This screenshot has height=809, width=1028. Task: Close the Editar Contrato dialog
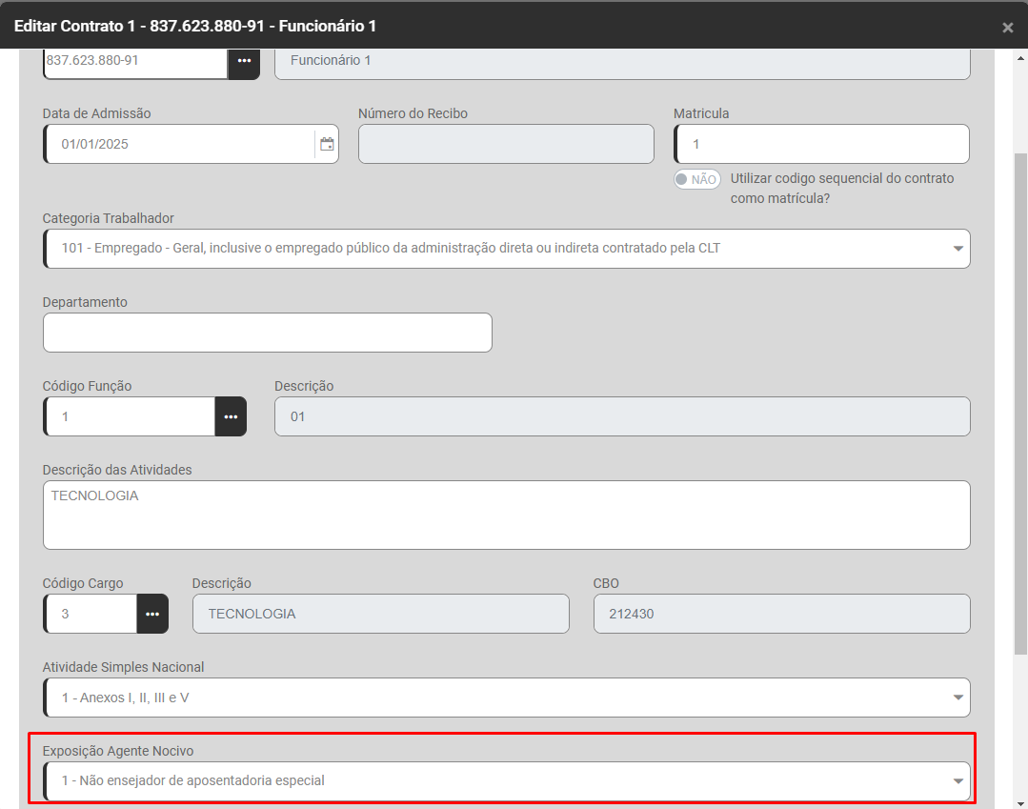tap(1007, 28)
